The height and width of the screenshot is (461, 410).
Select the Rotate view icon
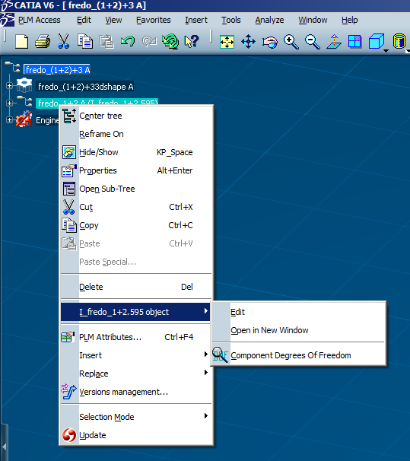click(x=270, y=42)
